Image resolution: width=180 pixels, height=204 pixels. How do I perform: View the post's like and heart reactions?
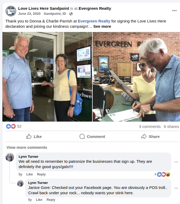pyautogui.click(x=14, y=126)
